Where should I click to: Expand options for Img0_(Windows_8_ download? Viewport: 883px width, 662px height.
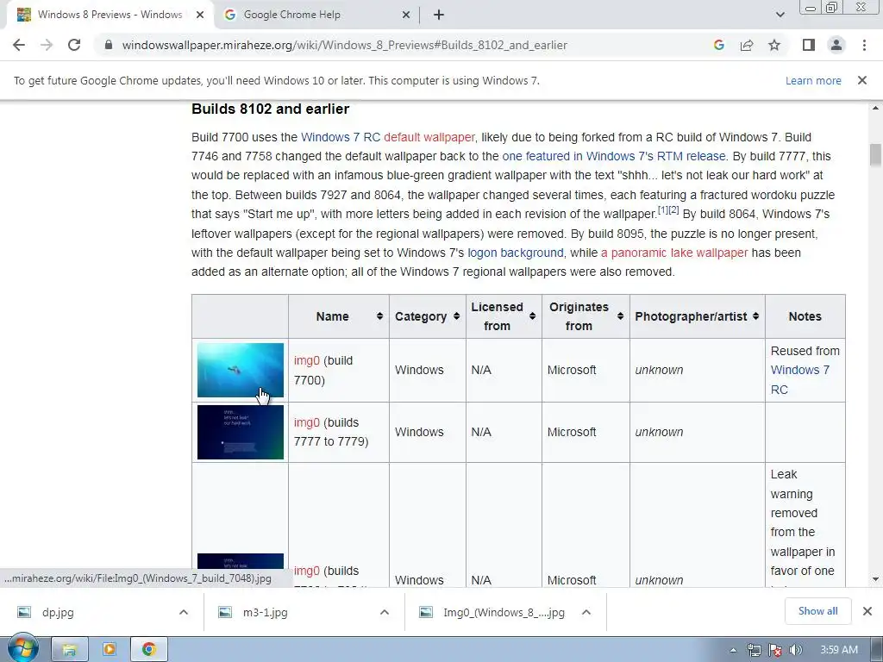[x=586, y=613]
